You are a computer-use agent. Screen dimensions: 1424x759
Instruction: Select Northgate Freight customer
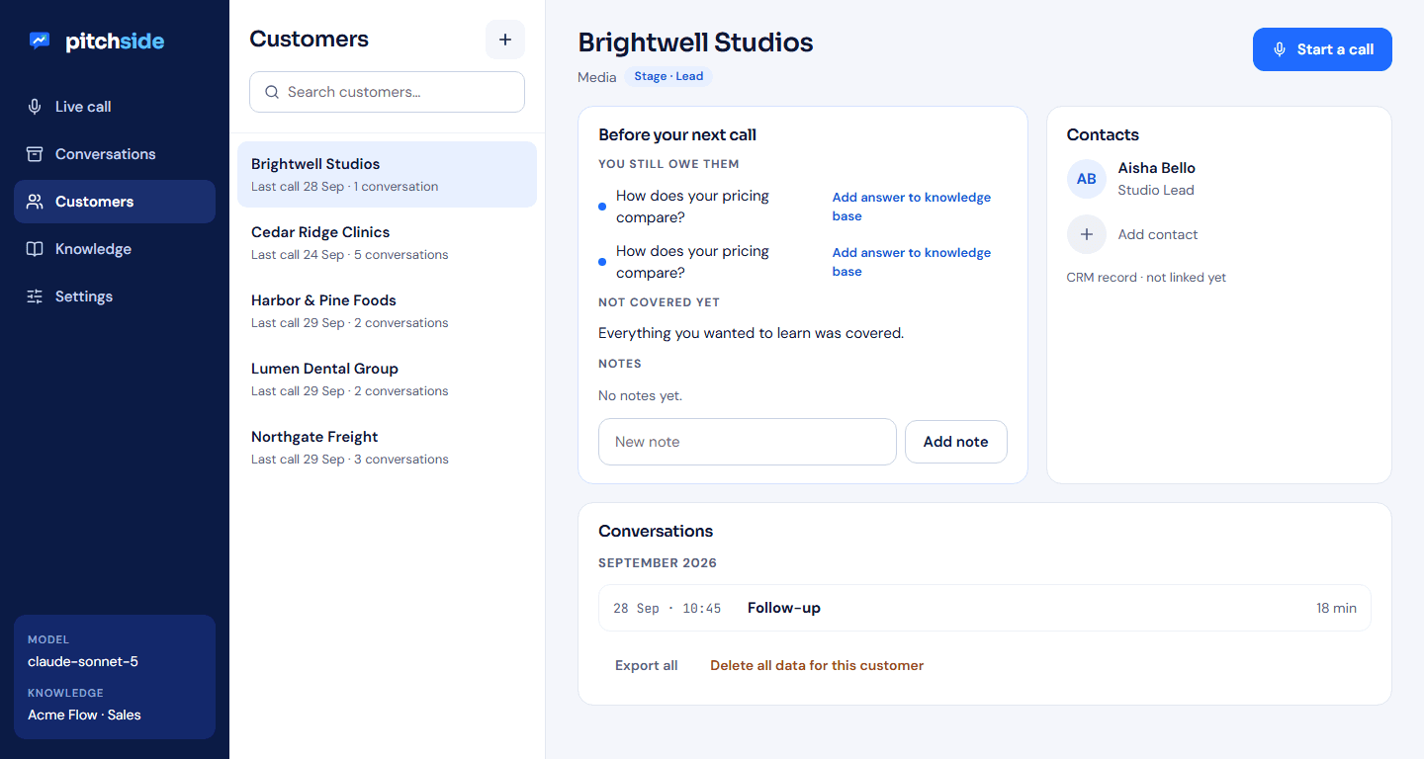pyautogui.click(x=387, y=447)
